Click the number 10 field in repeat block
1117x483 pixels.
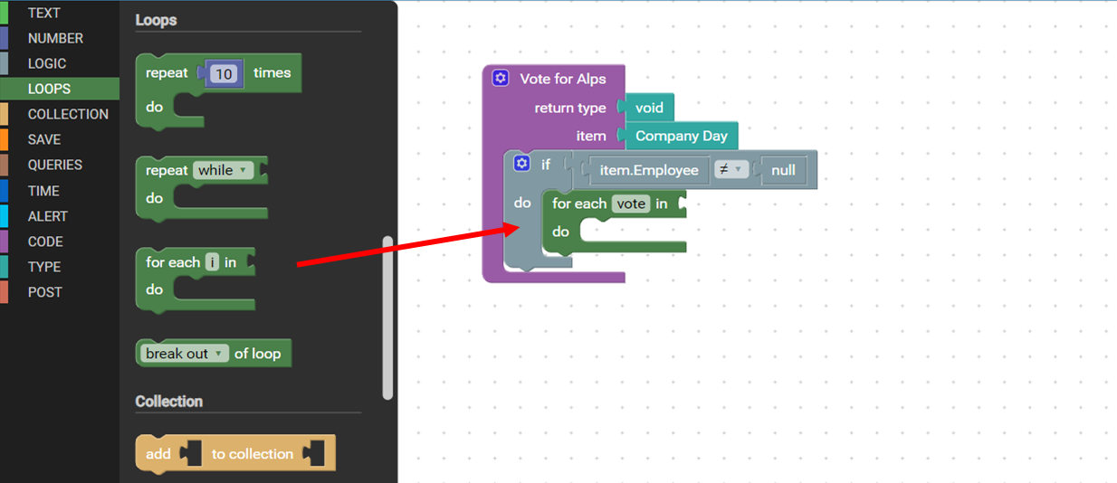click(225, 73)
